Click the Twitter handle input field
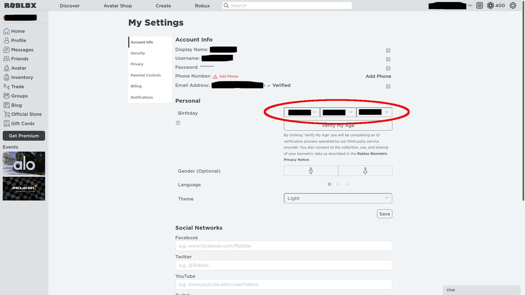This screenshot has width=525, height=295. click(x=284, y=265)
